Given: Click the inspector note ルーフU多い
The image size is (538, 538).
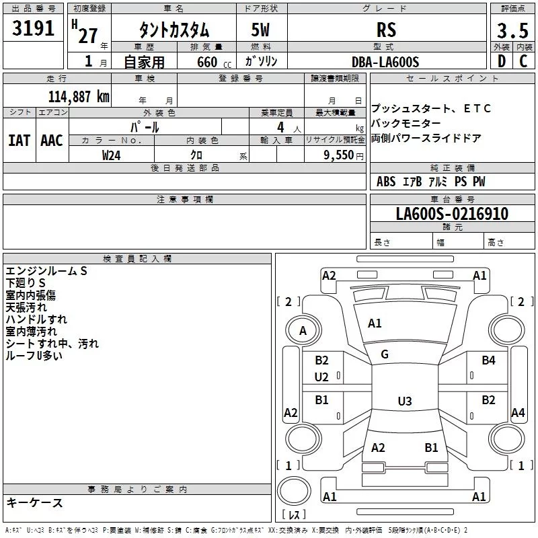Looking at the screenshot, I should 34,356.
